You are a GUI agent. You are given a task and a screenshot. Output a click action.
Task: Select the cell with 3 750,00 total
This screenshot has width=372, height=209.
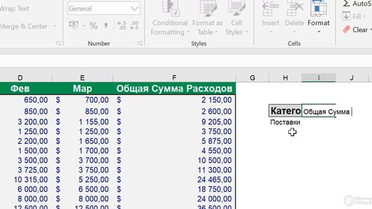point(174,132)
